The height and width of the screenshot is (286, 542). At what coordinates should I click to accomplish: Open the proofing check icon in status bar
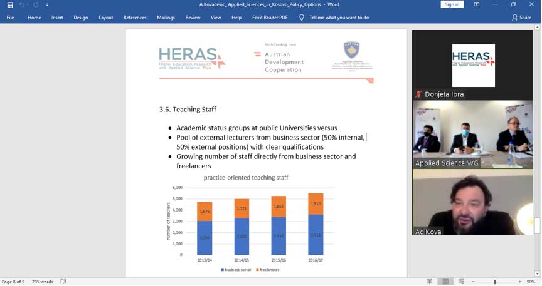tap(63, 282)
